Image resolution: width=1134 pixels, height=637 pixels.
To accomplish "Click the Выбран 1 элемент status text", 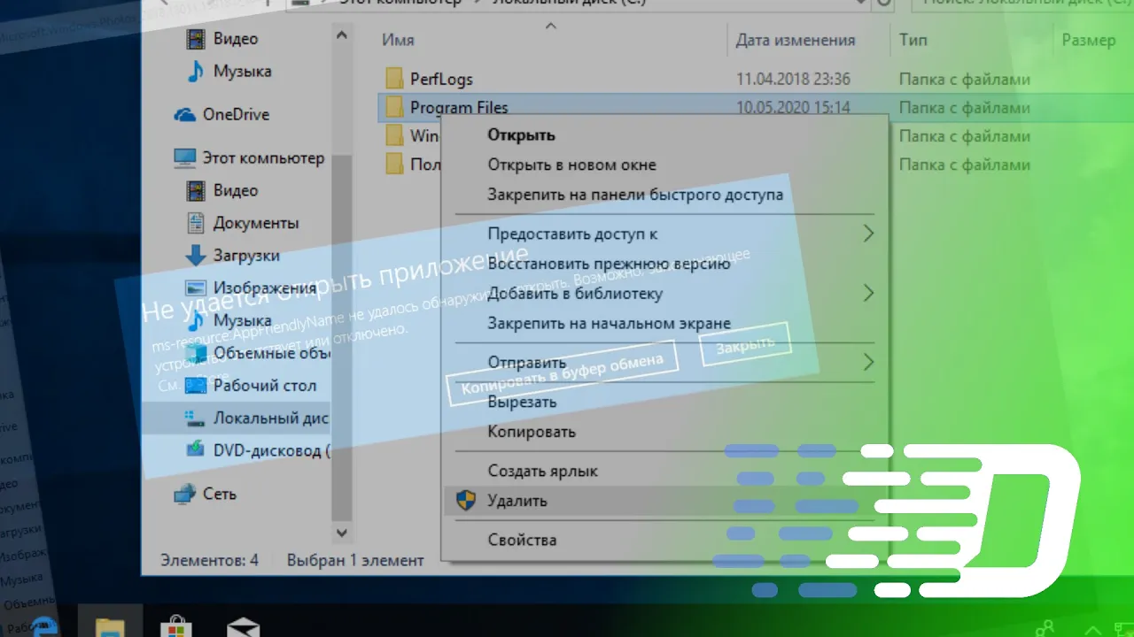I will [355, 560].
